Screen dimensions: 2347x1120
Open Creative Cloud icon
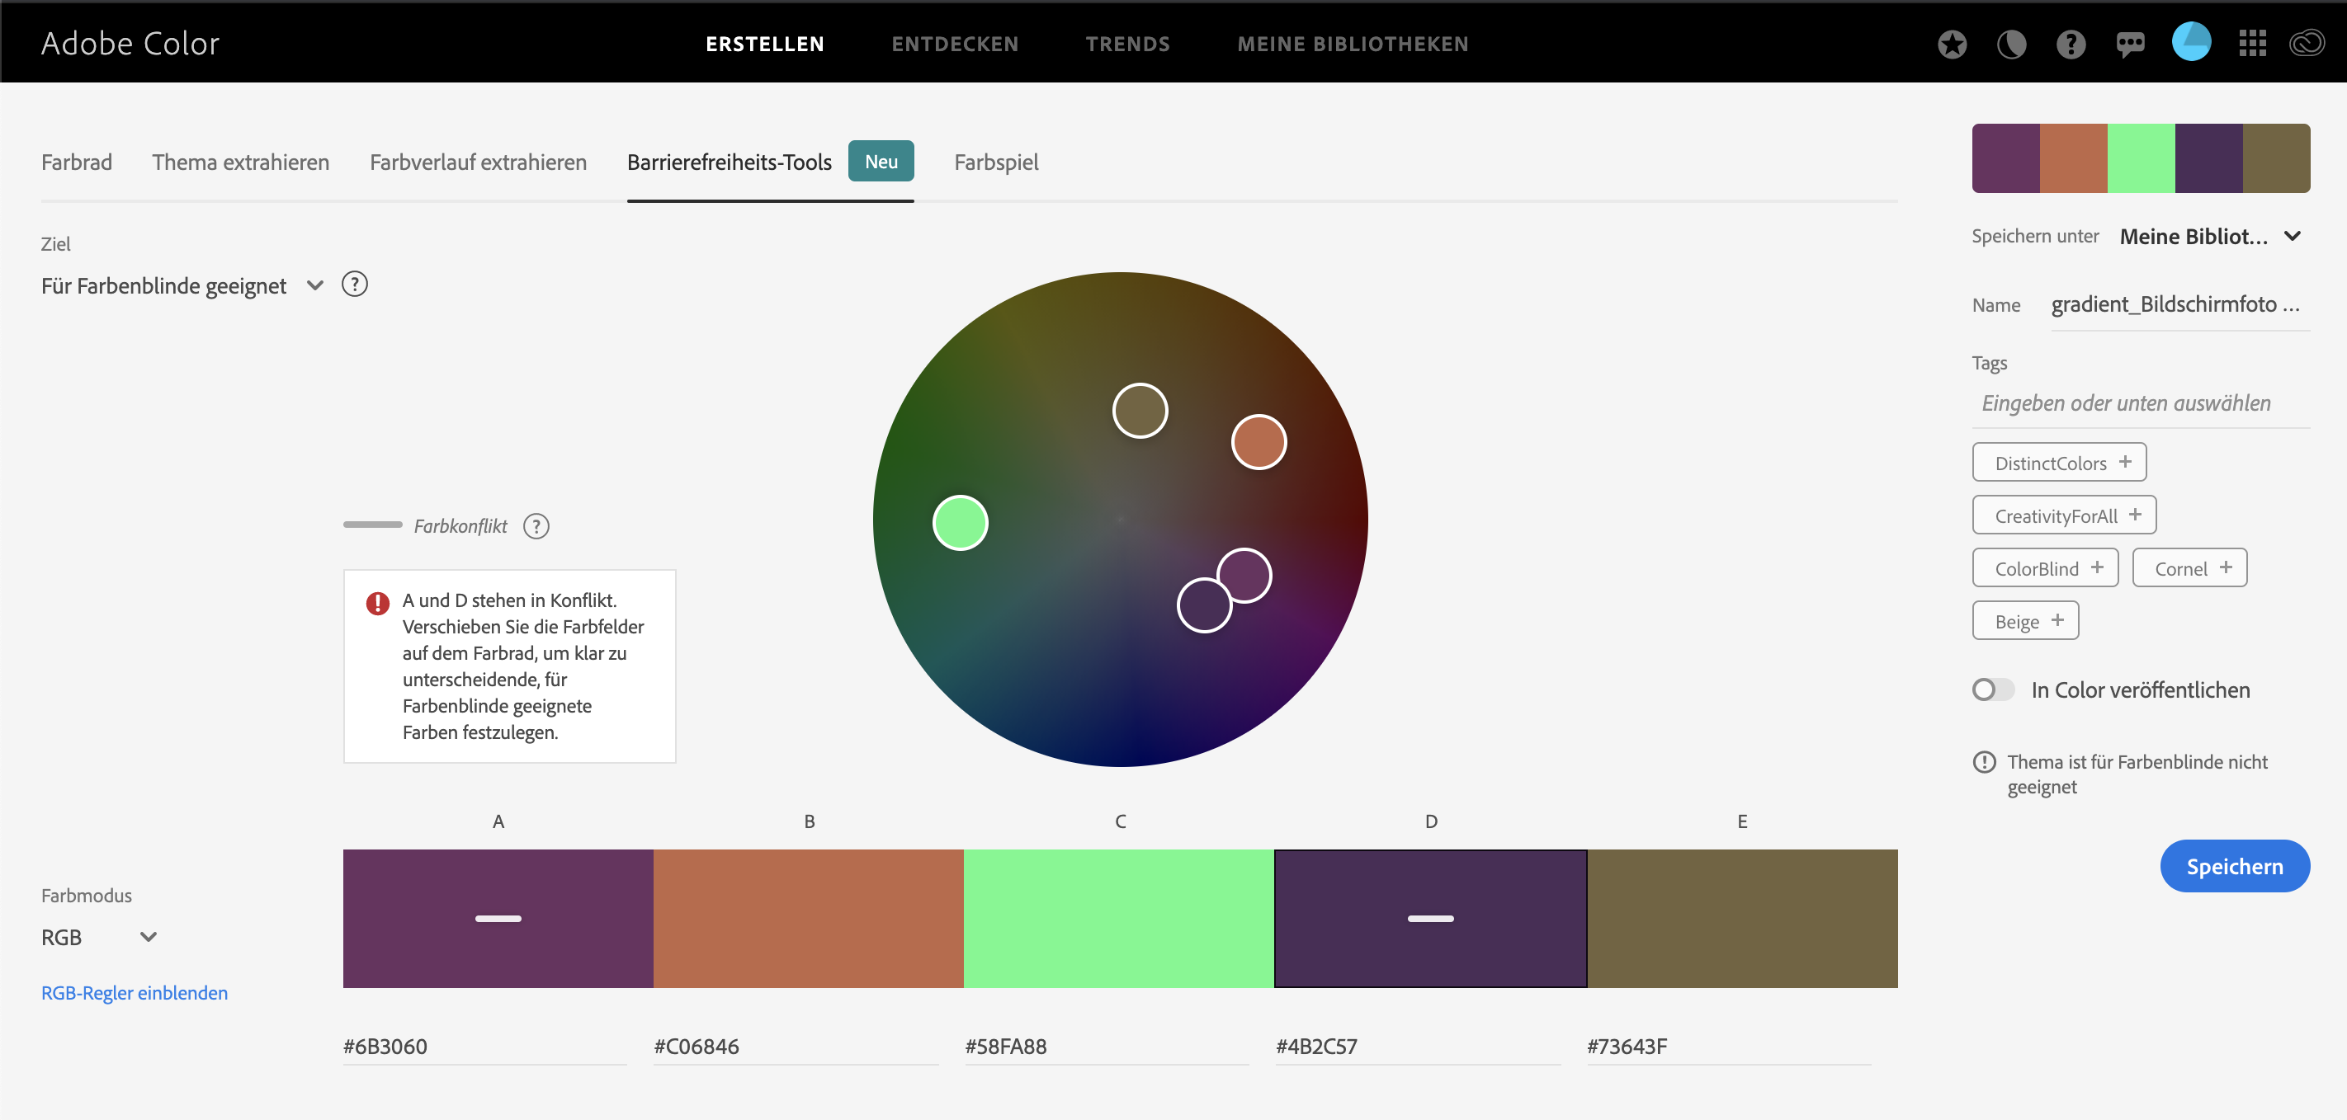(x=2307, y=44)
